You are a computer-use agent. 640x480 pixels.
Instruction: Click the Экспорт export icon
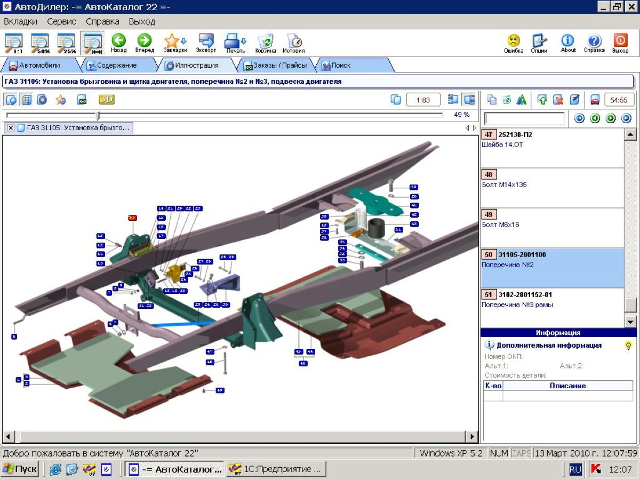[206, 43]
